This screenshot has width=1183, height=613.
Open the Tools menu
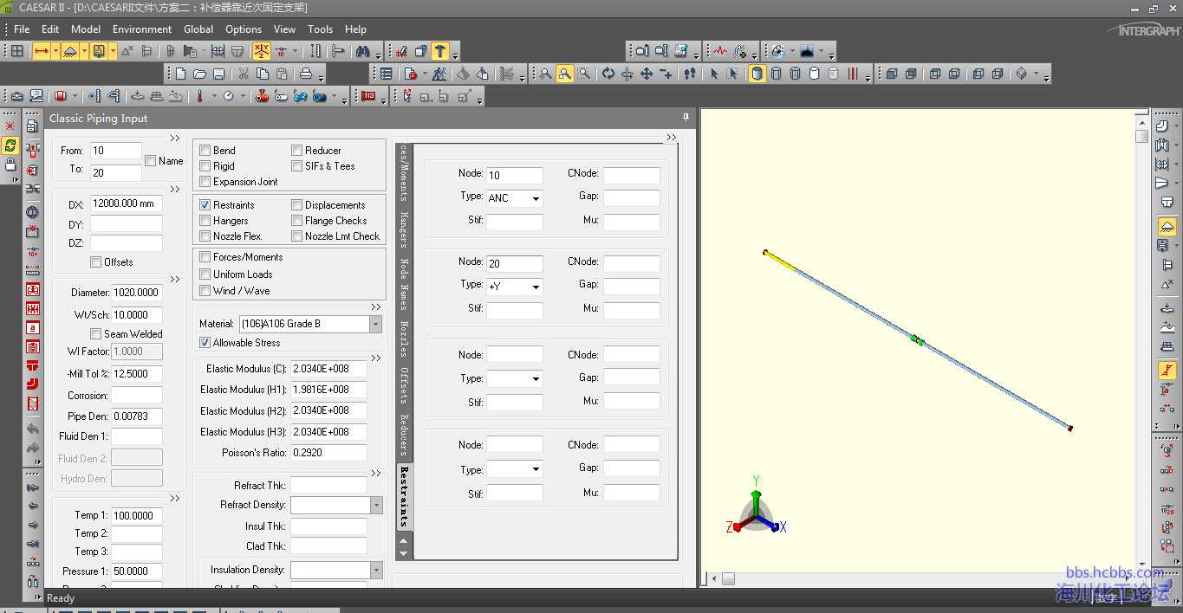(x=320, y=29)
